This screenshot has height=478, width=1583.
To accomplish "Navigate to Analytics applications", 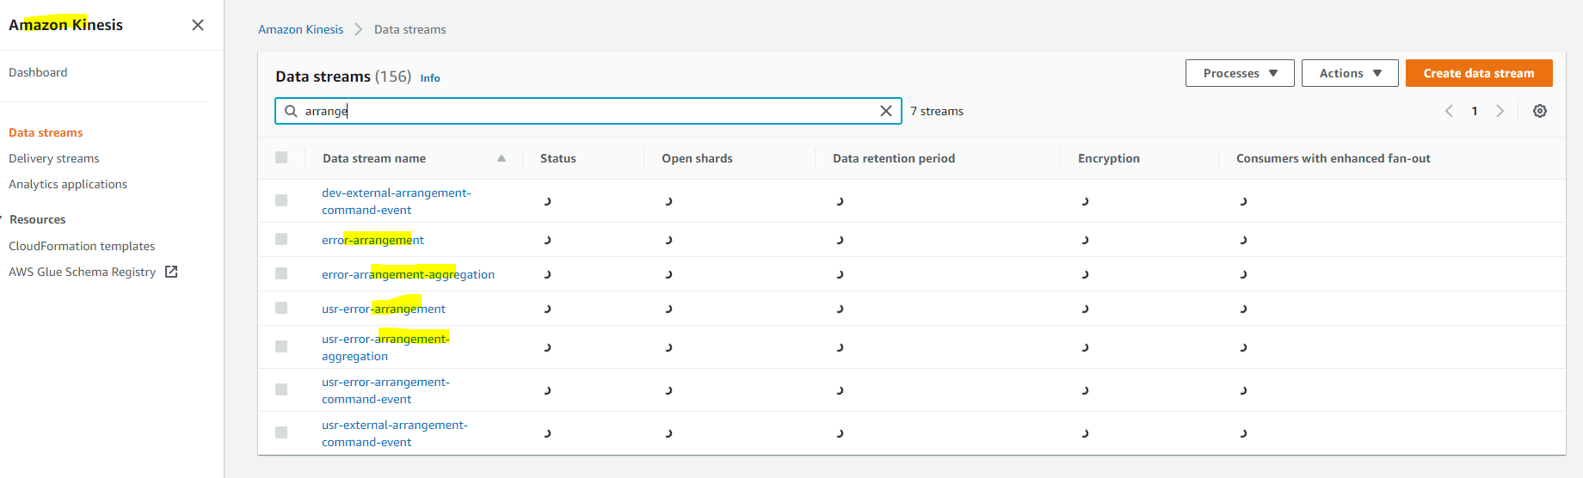I will 68,184.
